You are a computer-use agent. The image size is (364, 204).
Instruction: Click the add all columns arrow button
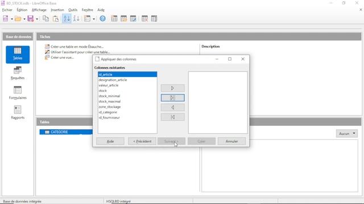pos(173,97)
